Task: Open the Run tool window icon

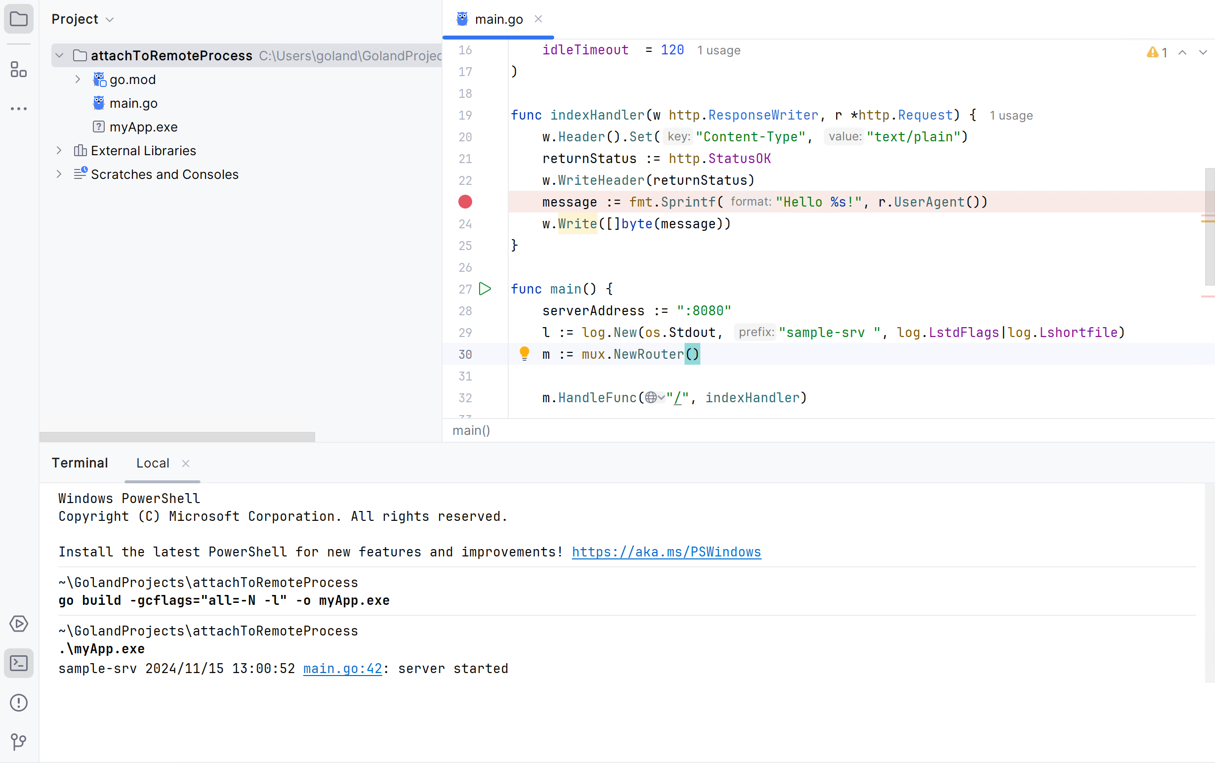Action: [19, 624]
